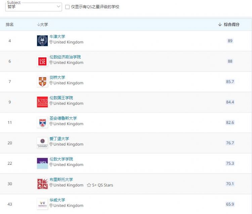Open the 爱丁堡大学 link

(59, 139)
